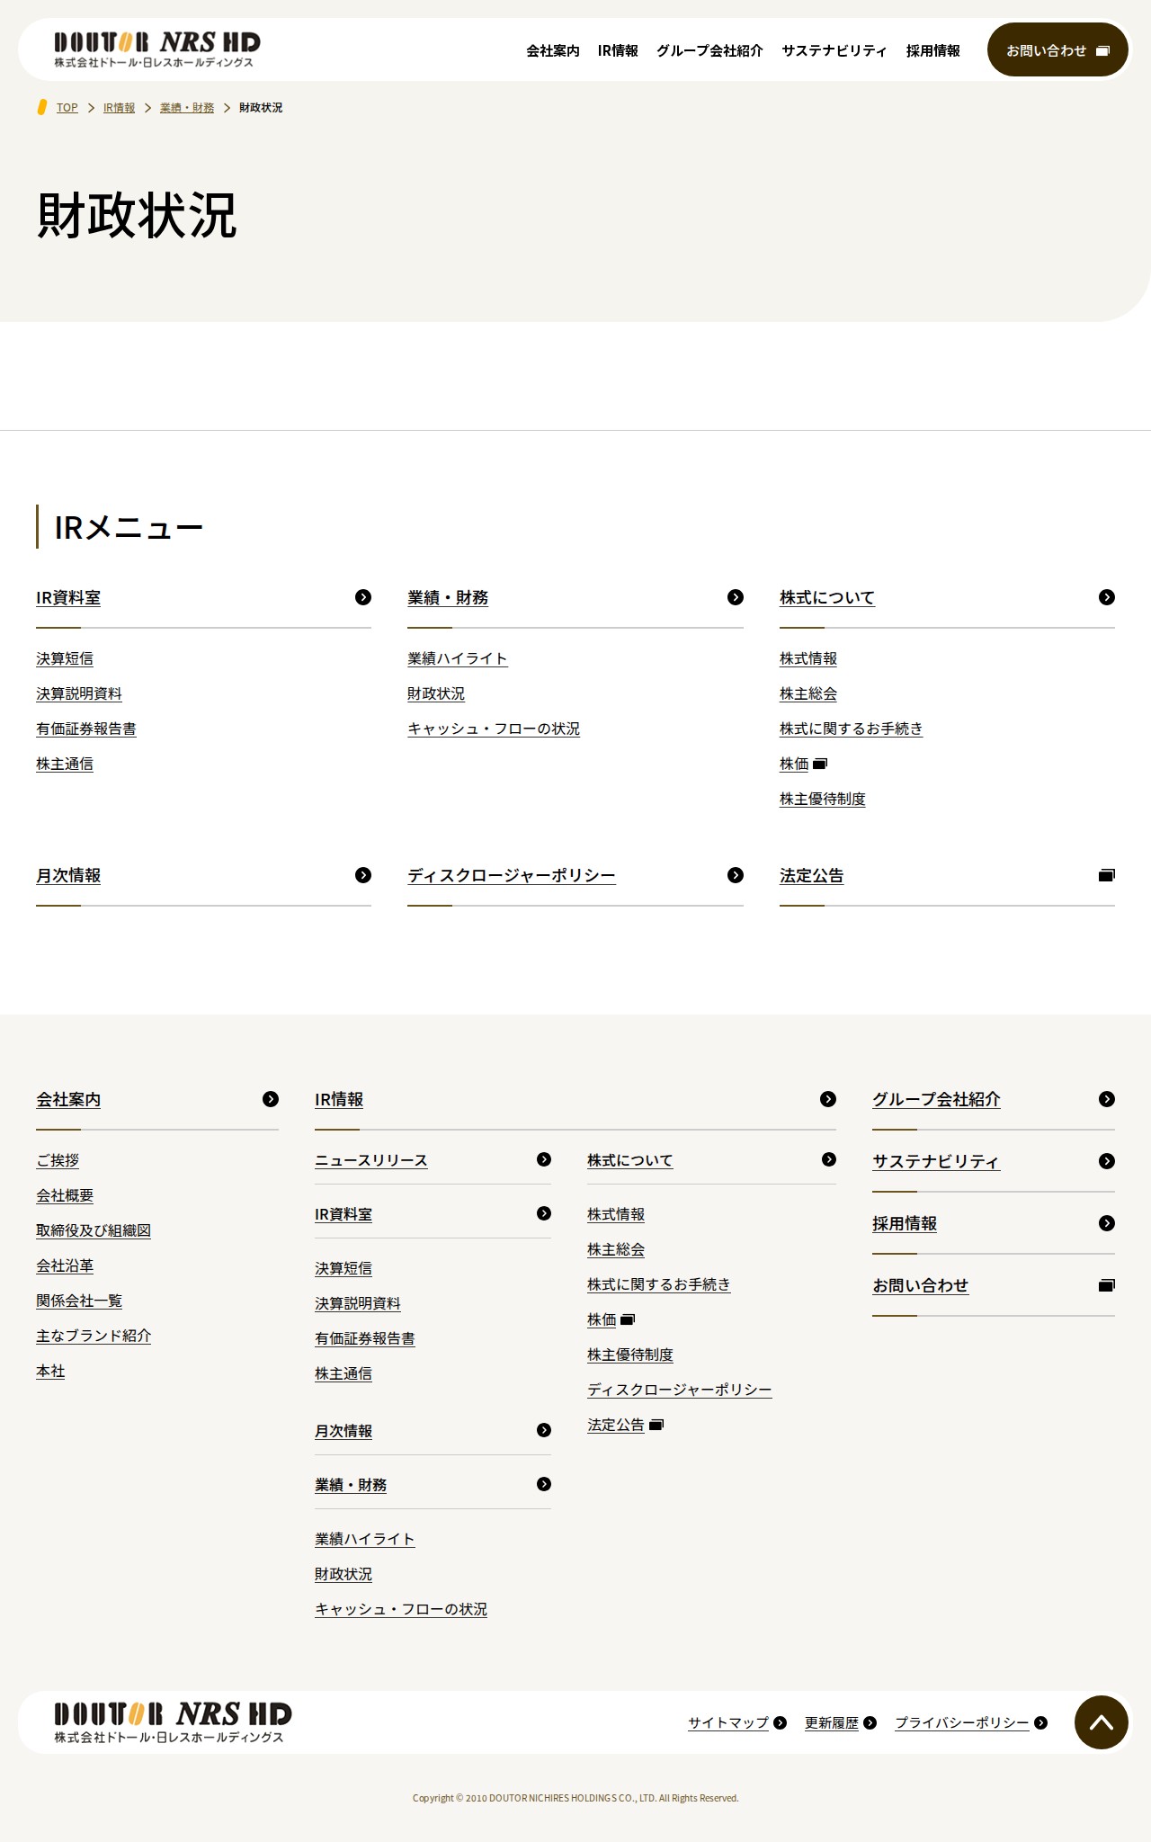The image size is (1151, 1842).
Task: Click the external-link icon next to footer 法定公告
Action: (656, 1425)
